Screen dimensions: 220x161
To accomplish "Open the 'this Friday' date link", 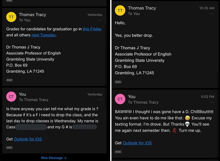I will point(92,29).
